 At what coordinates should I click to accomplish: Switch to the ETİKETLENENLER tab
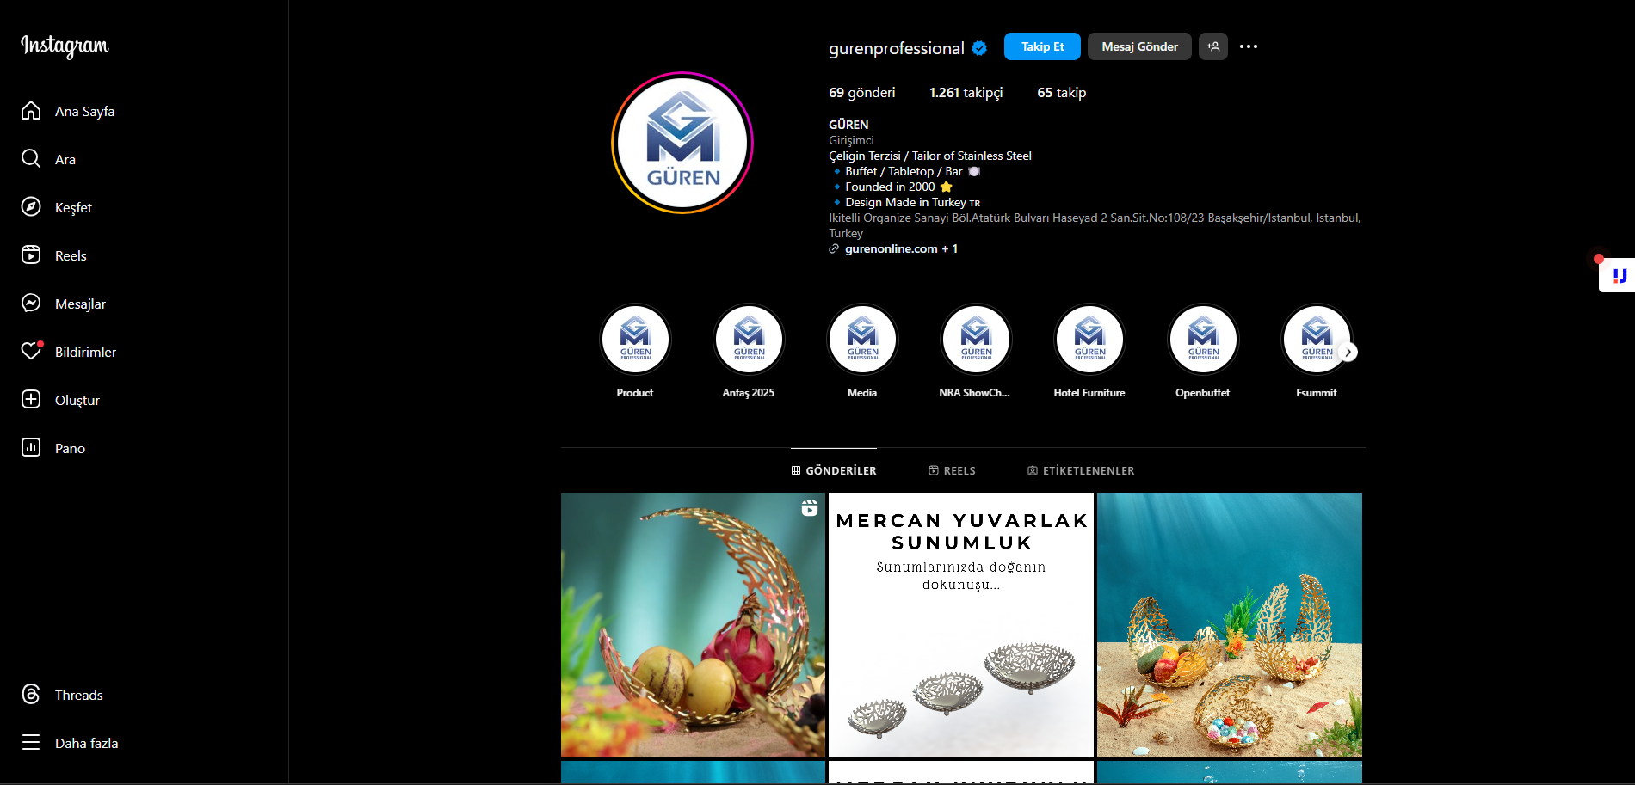[x=1081, y=470]
